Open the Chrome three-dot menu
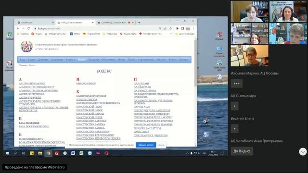 [193, 28]
